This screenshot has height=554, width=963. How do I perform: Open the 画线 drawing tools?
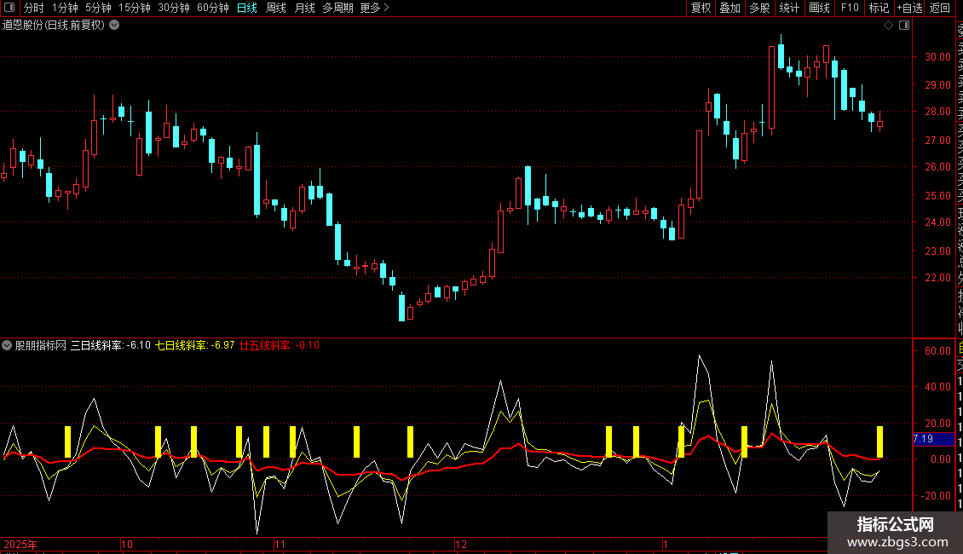click(x=819, y=8)
